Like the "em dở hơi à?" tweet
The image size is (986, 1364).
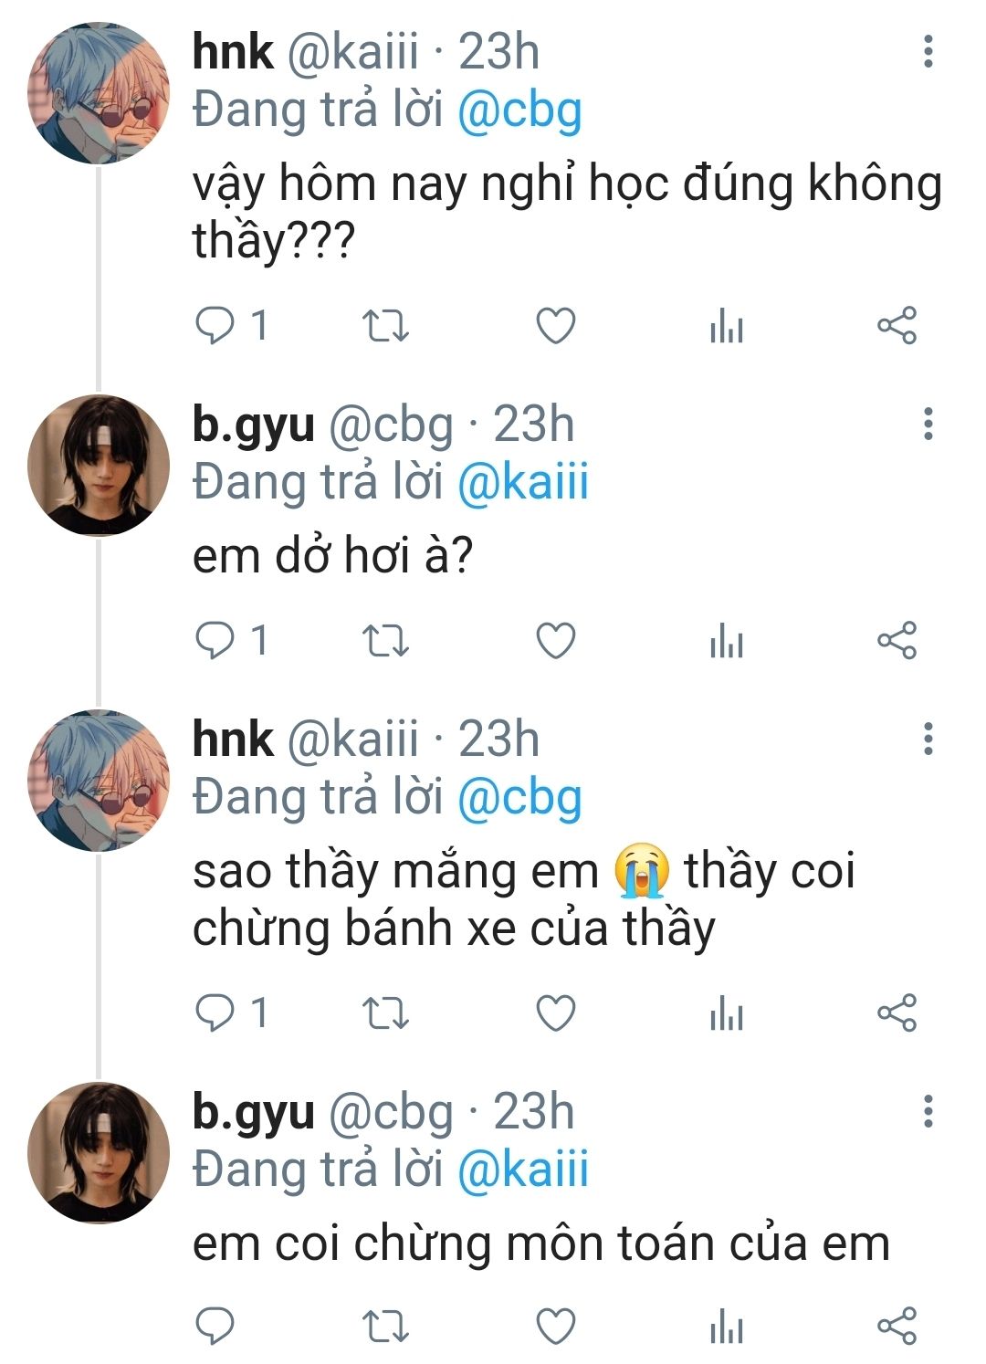pos(555,641)
